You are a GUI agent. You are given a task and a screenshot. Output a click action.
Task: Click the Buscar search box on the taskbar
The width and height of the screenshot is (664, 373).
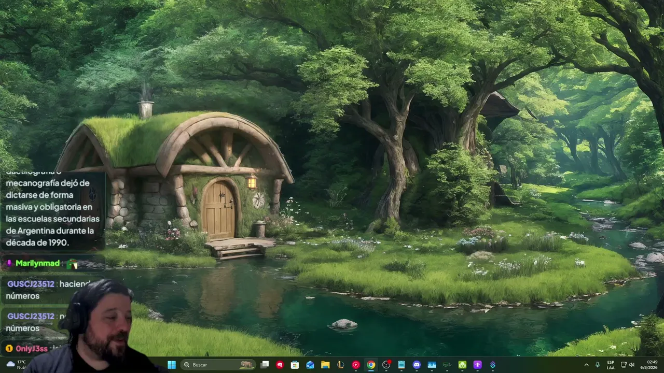(218, 365)
